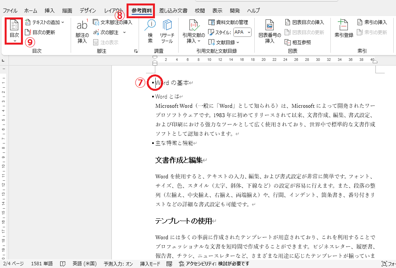This screenshot has height=268, width=396.
Task: Switch to the 表示 tab
Action: (217, 10)
